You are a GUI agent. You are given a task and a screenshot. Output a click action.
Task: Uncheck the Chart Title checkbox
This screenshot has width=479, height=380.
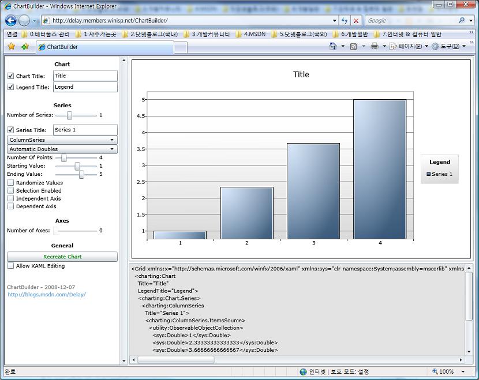pos(11,76)
